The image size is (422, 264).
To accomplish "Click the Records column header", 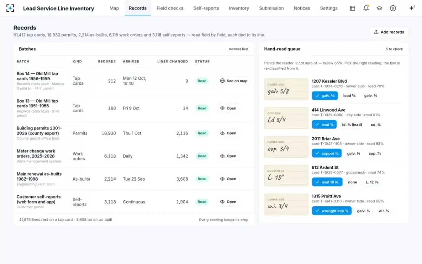I will [x=107, y=62].
